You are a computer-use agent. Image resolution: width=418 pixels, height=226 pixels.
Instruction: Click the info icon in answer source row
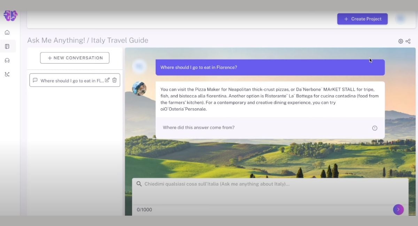[x=375, y=128]
